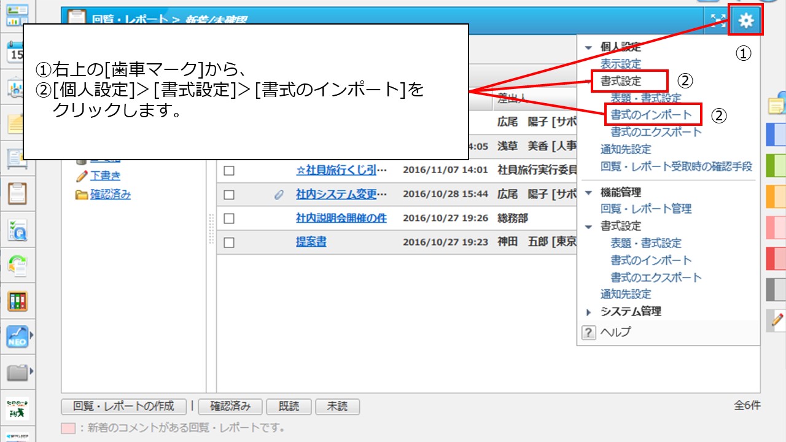This screenshot has width=786, height=442.
Task: Expand the システム管理 section
Action: (x=589, y=312)
